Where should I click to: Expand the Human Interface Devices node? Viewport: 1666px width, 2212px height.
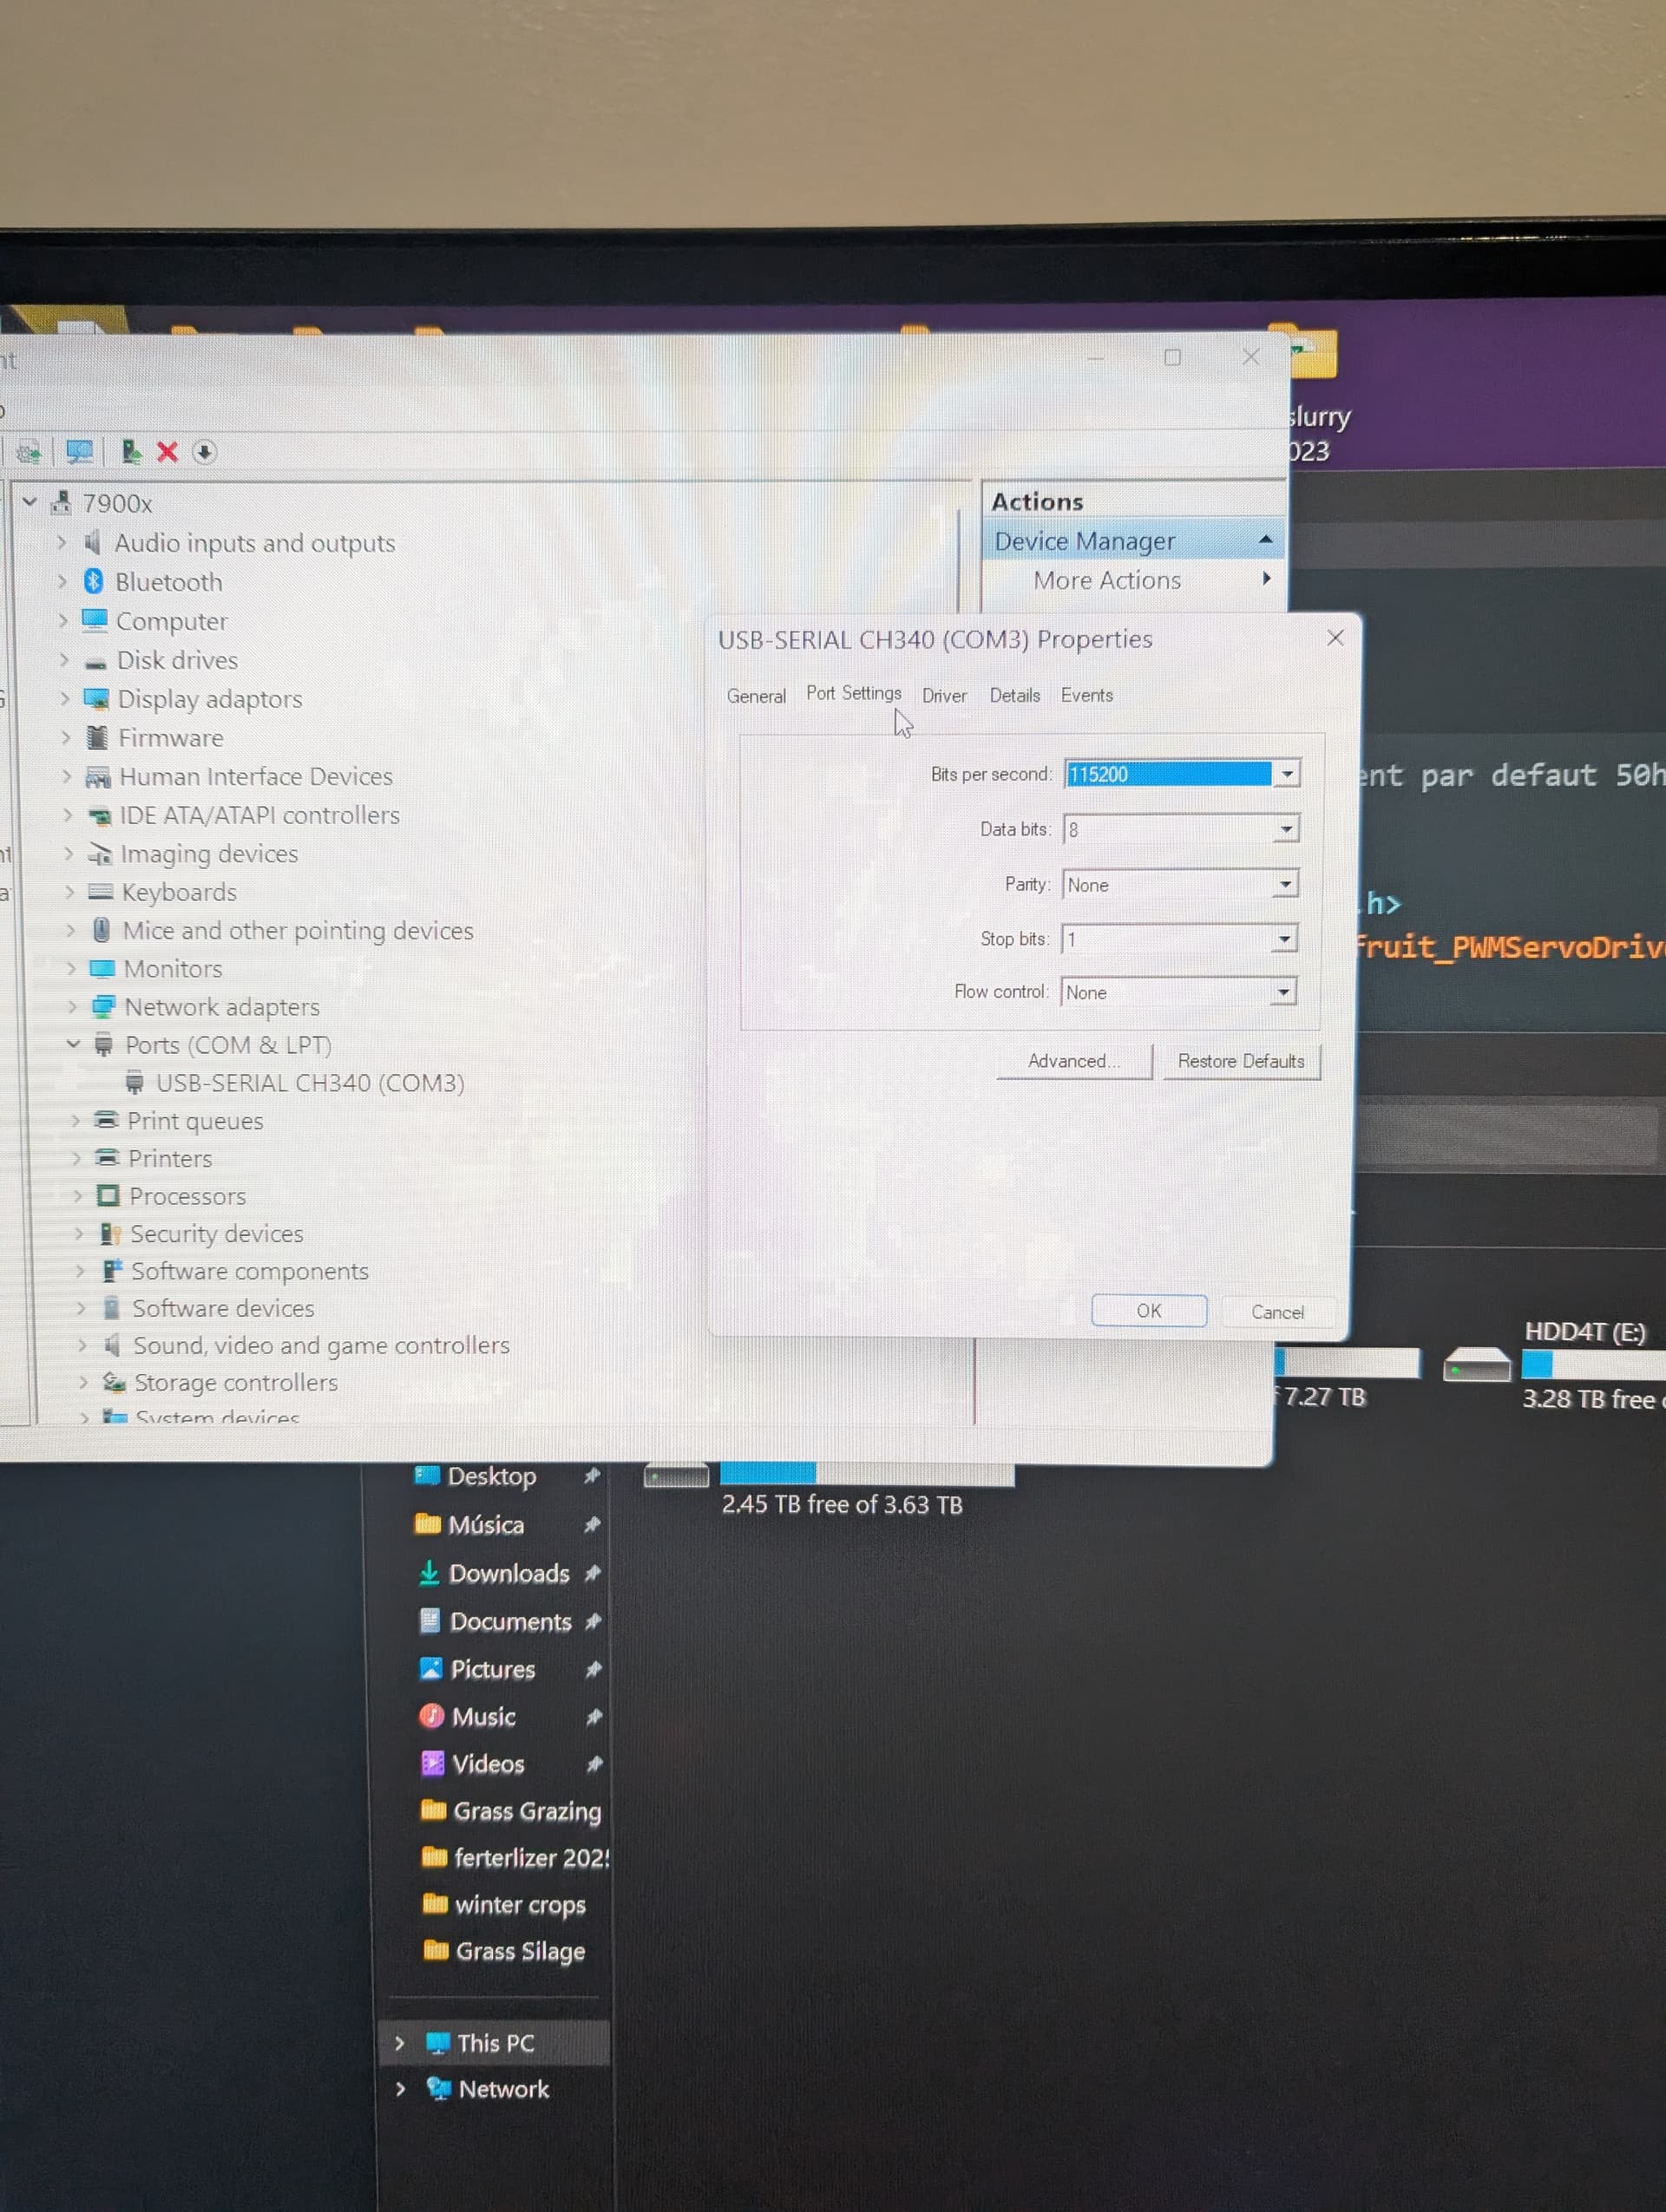pos(67,776)
